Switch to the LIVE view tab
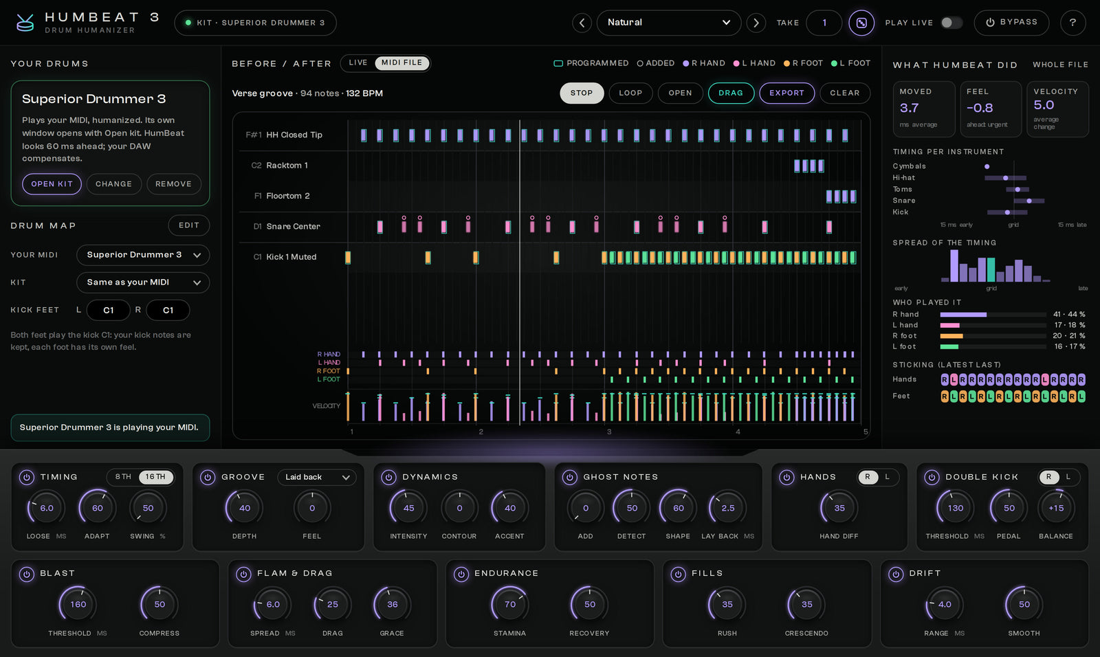Screen dimensions: 1100x657 [358, 63]
